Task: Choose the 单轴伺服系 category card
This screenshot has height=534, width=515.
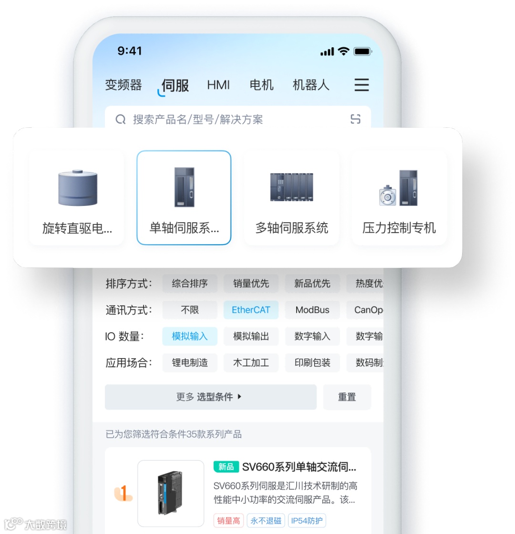Action: (x=184, y=198)
